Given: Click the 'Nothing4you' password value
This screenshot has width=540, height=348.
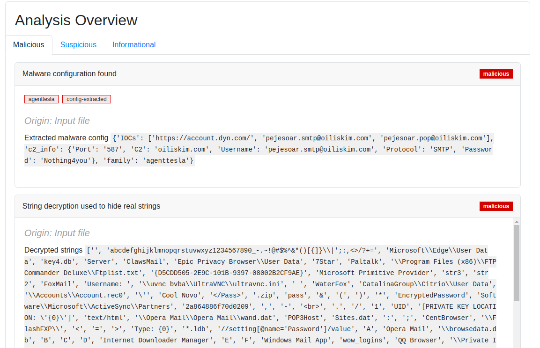Looking at the screenshot, I should pyautogui.click(x=66, y=160).
